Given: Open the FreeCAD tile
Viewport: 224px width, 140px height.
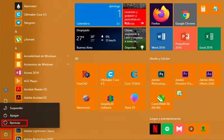Looking at the screenshot, I should 86,75.
